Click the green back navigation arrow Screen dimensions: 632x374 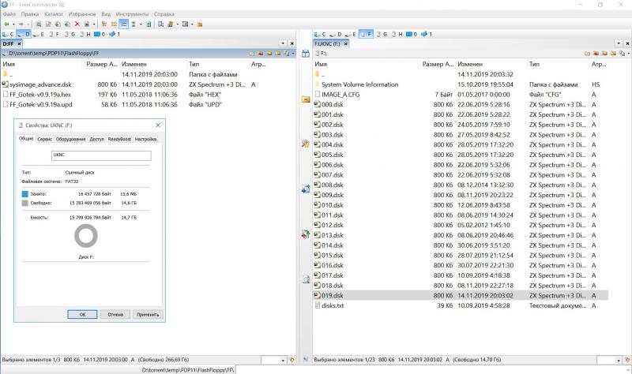6,24
